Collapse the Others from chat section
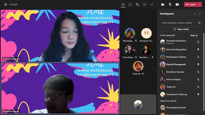205x115 pixels. (x=159, y=101)
